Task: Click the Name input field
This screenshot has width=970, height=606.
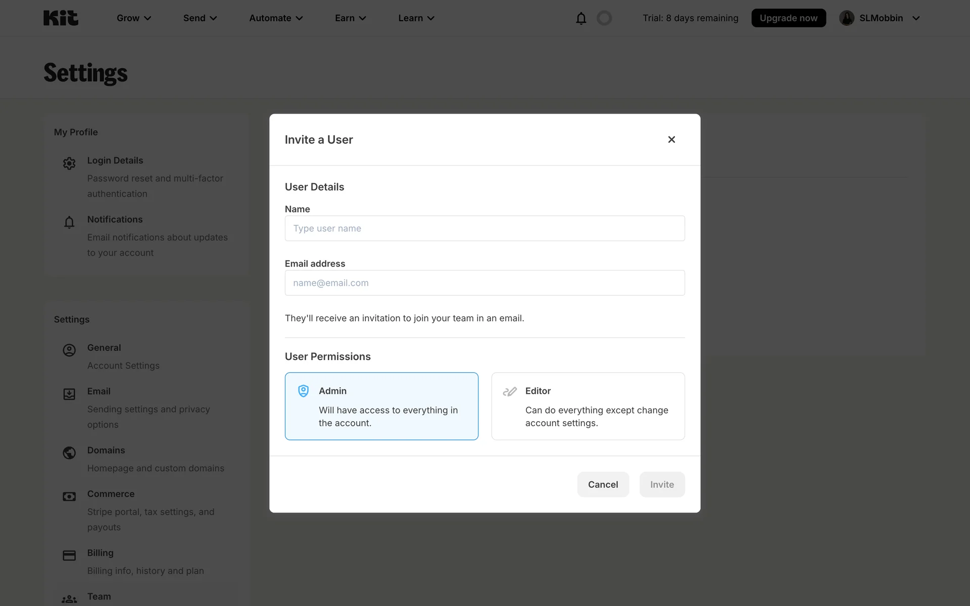Action: 484,228
